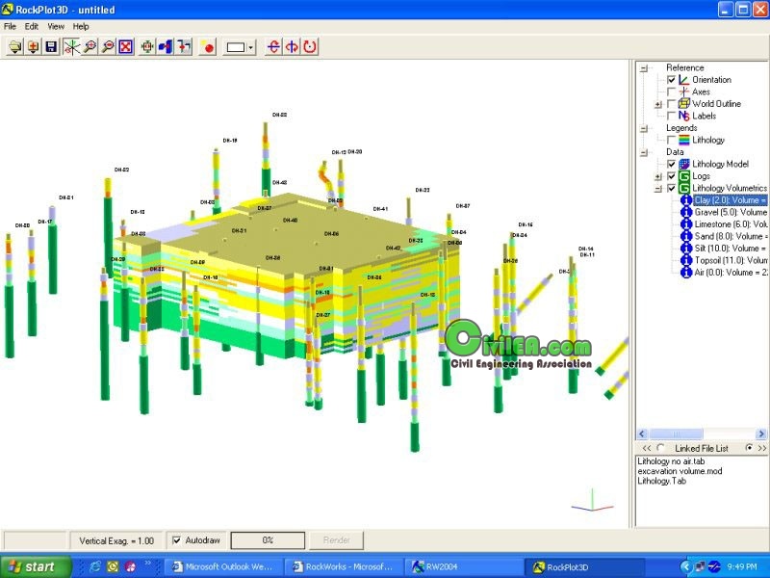Open Internet Explorer from the quick launch
This screenshot has height=578, width=770.
click(x=94, y=566)
